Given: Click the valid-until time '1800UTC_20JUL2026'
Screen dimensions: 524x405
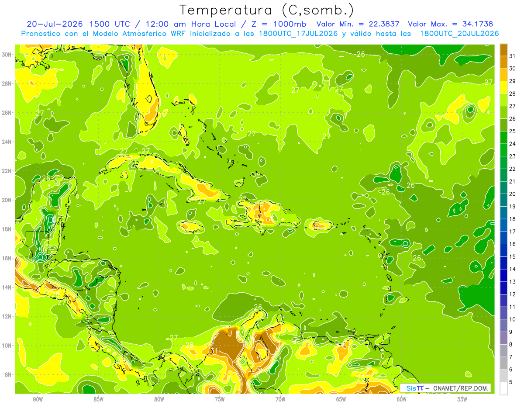Looking at the screenshot, I should click(459, 34).
